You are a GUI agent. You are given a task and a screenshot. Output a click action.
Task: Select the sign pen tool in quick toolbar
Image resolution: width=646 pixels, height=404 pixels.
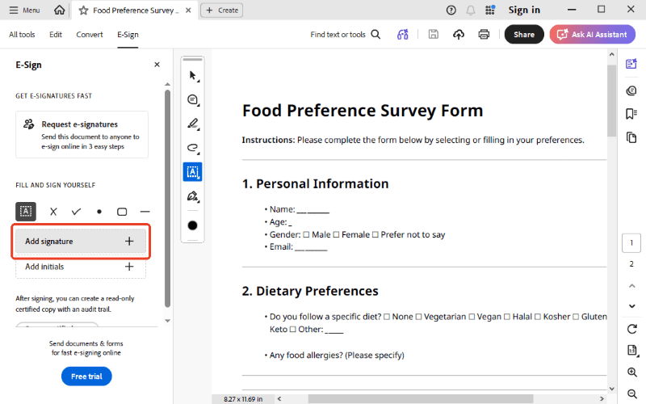click(192, 196)
